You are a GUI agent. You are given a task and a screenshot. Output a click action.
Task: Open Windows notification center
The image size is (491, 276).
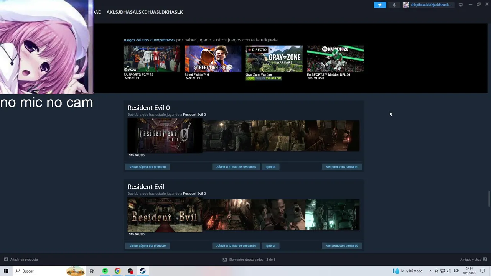(483, 271)
